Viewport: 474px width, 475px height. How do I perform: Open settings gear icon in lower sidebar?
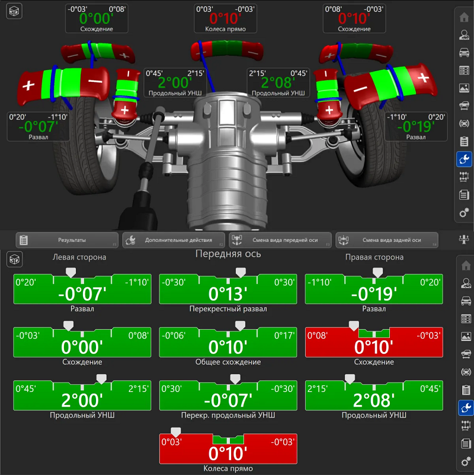(x=465, y=461)
